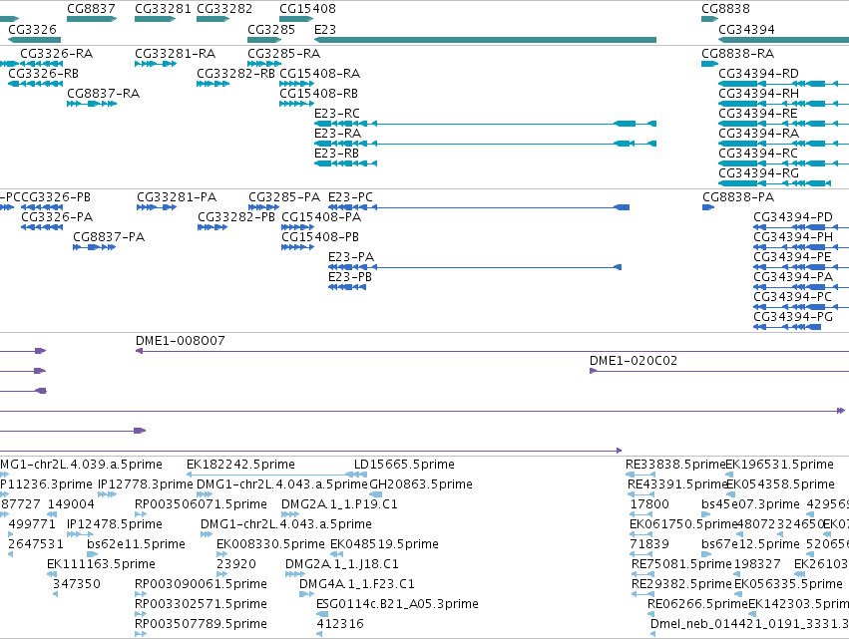Click transcript CG8838-RA

[x=737, y=54]
